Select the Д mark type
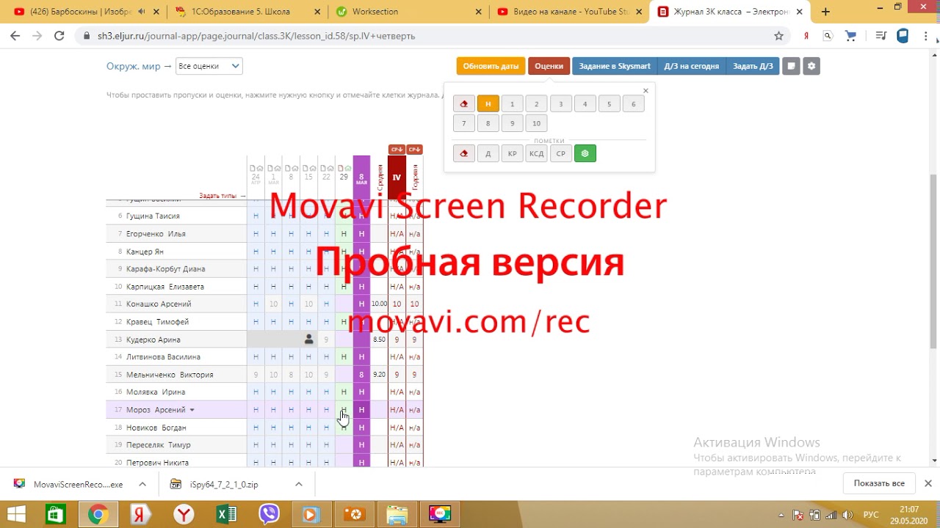Screen dimensions: 940x528 tap(488, 154)
